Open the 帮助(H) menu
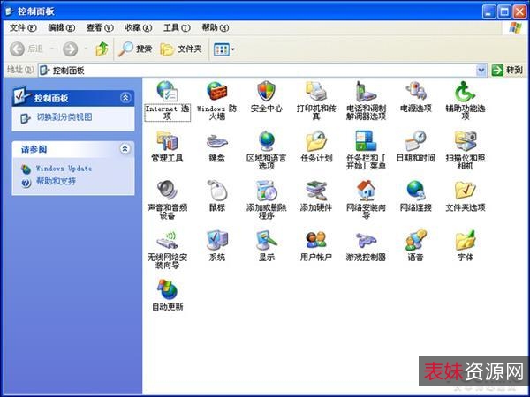Image resolution: width=530 pixels, height=397 pixels. click(x=216, y=27)
